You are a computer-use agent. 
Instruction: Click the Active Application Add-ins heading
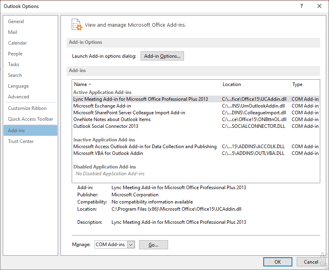(x=102, y=92)
